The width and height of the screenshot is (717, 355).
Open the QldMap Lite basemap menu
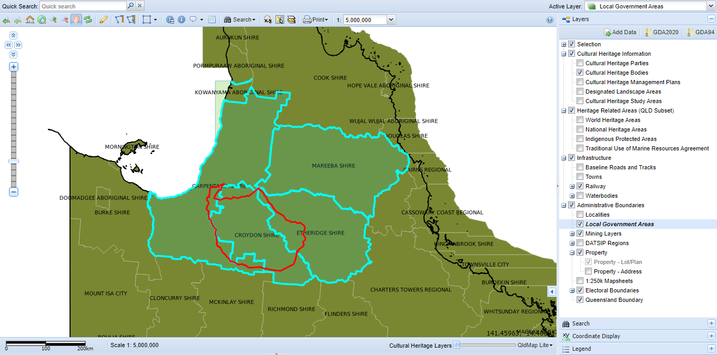coord(536,346)
